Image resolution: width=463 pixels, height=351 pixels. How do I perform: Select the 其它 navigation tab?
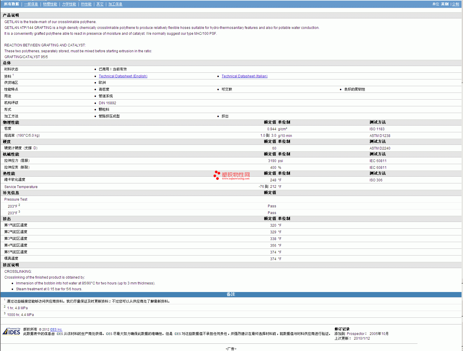100,4
